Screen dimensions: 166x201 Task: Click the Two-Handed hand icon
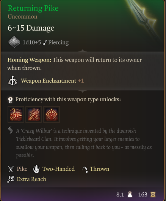coord(36,169)
